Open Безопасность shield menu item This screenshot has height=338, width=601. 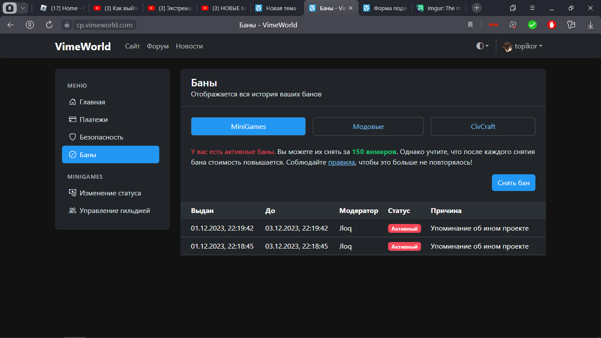(110, 137)
